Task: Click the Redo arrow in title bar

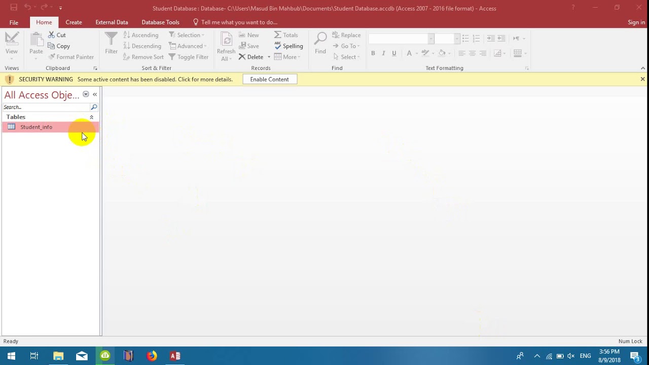Action: 44,8
